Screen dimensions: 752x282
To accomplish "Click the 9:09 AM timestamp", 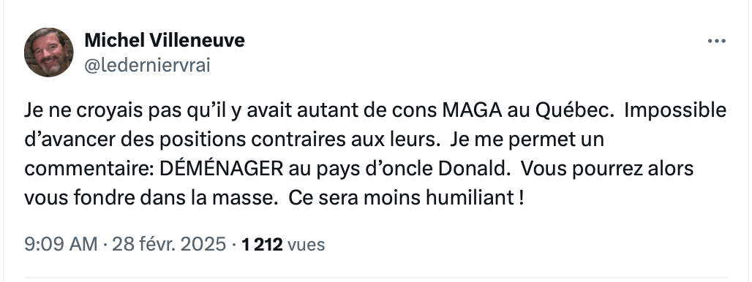I will (61, 245).
